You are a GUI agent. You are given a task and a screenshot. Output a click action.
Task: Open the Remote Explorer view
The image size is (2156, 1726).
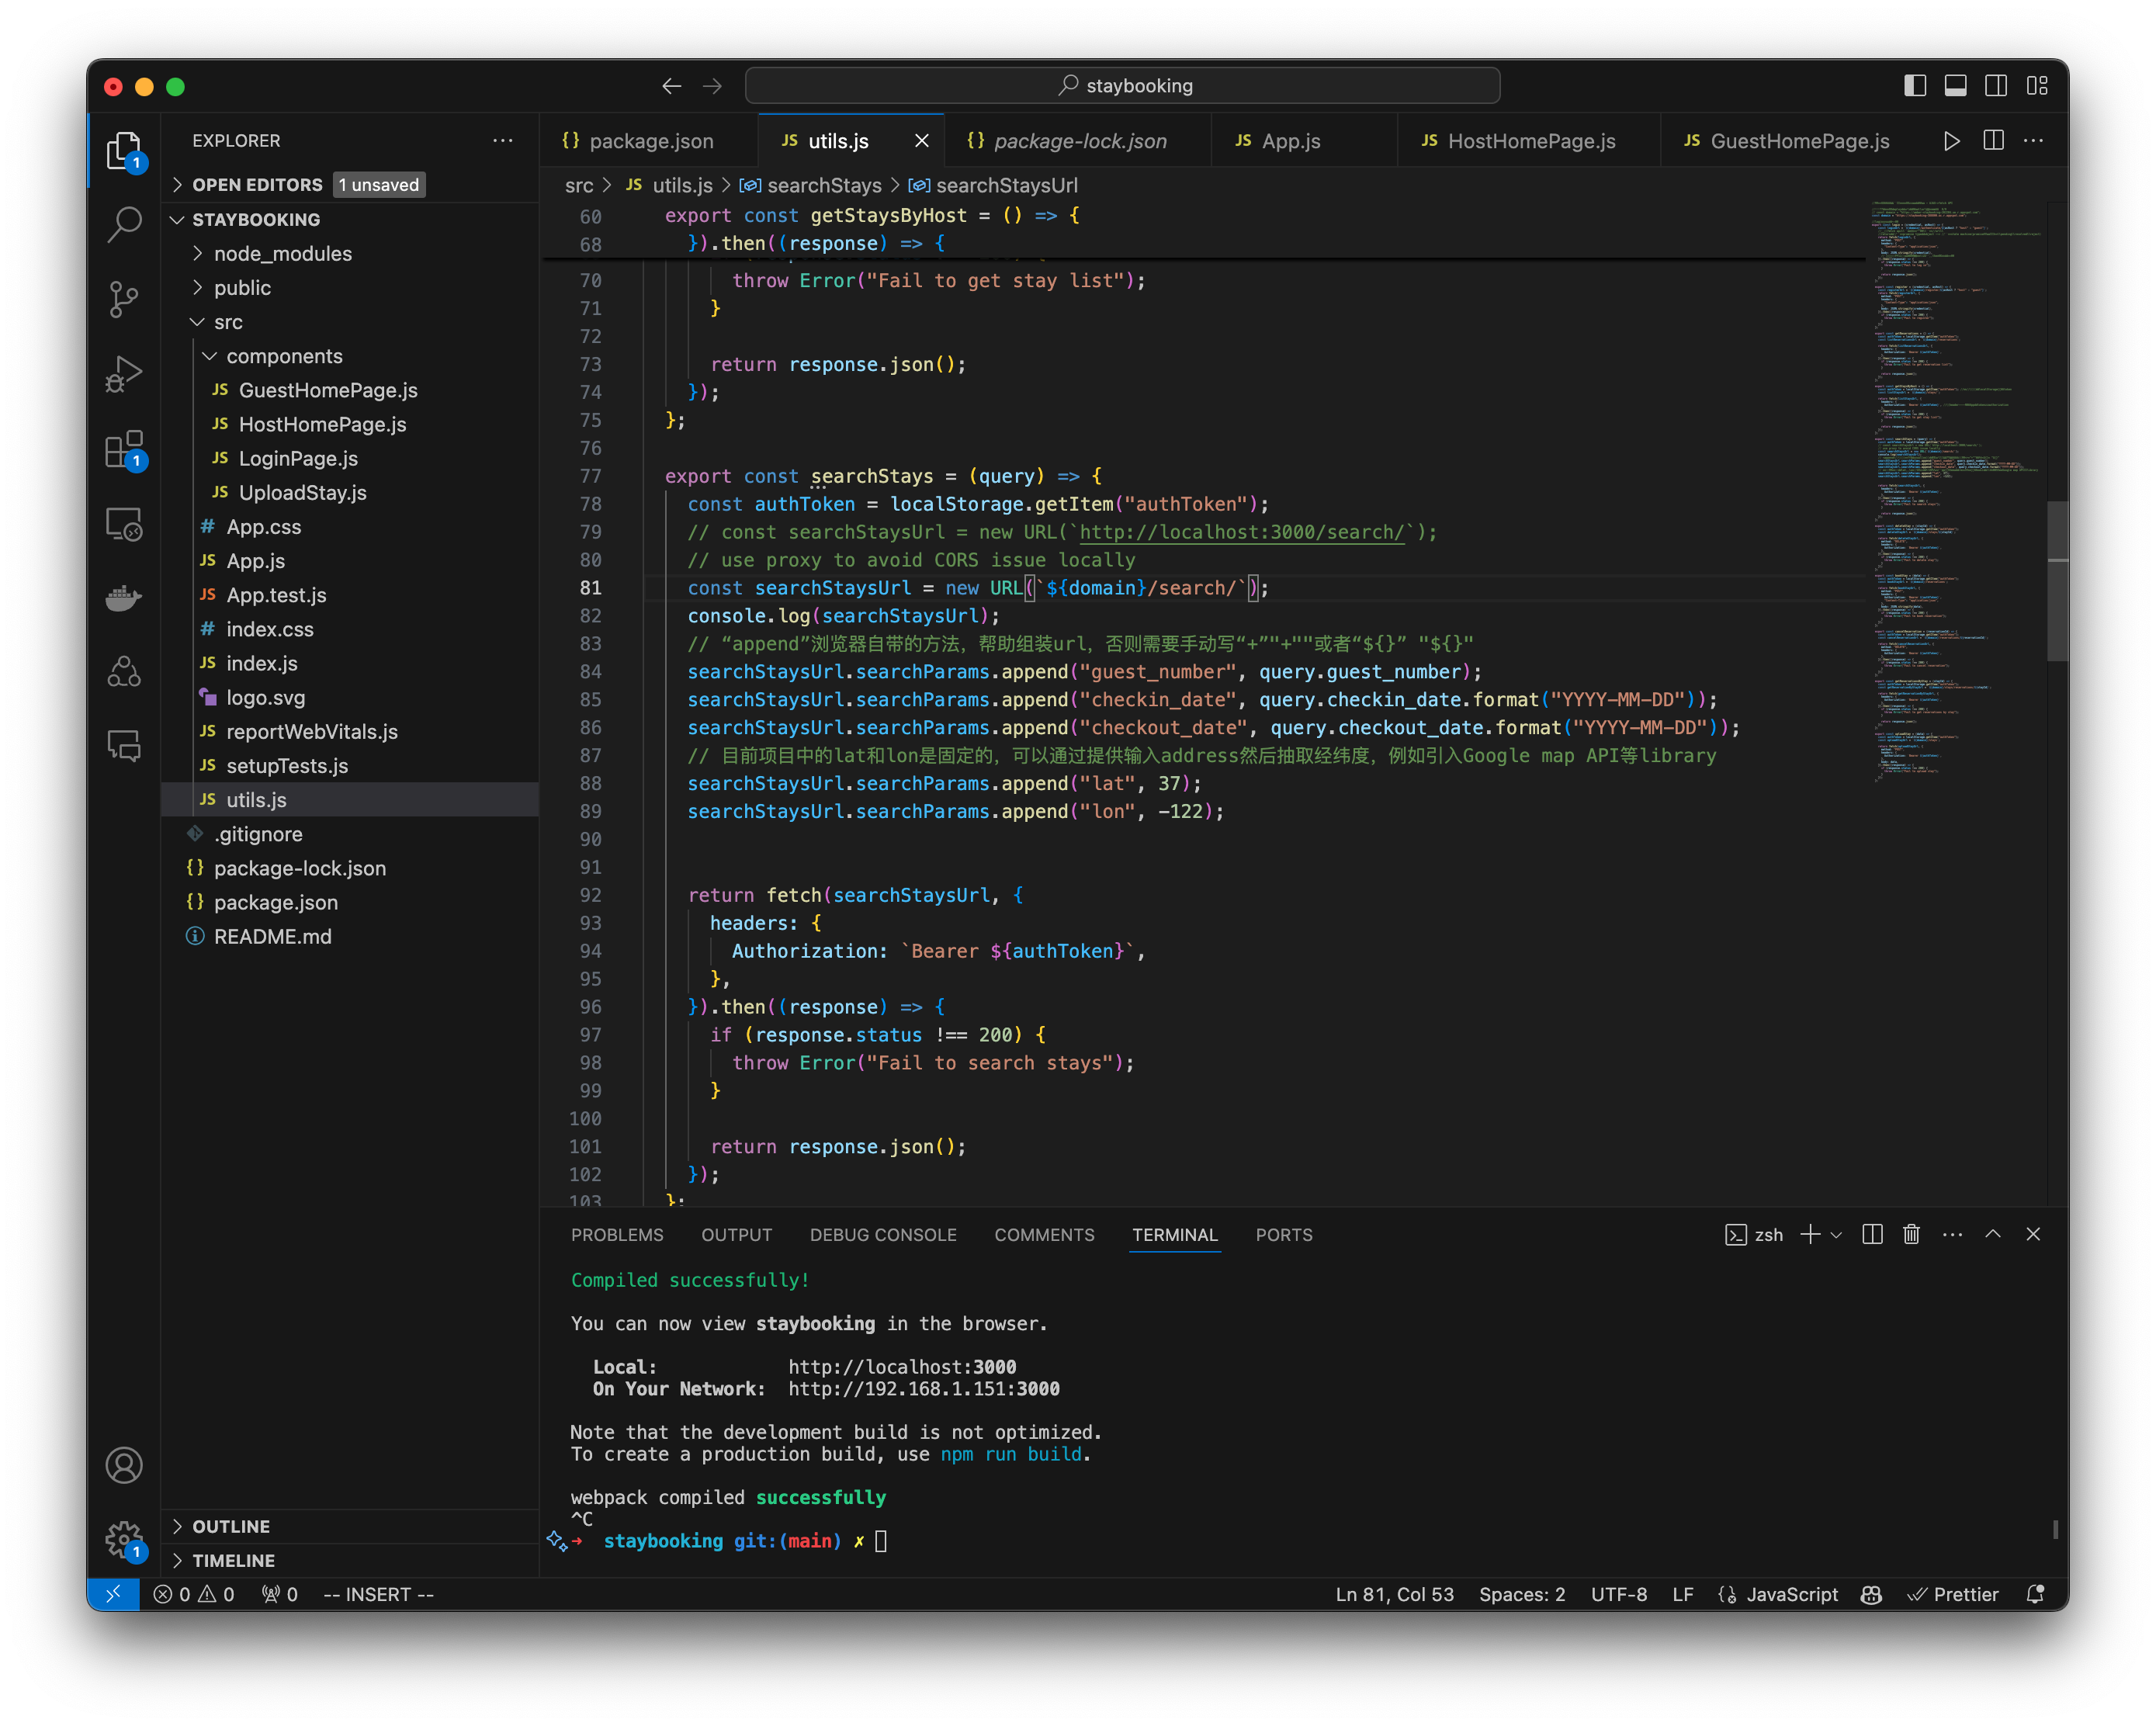tap(124, 523)
